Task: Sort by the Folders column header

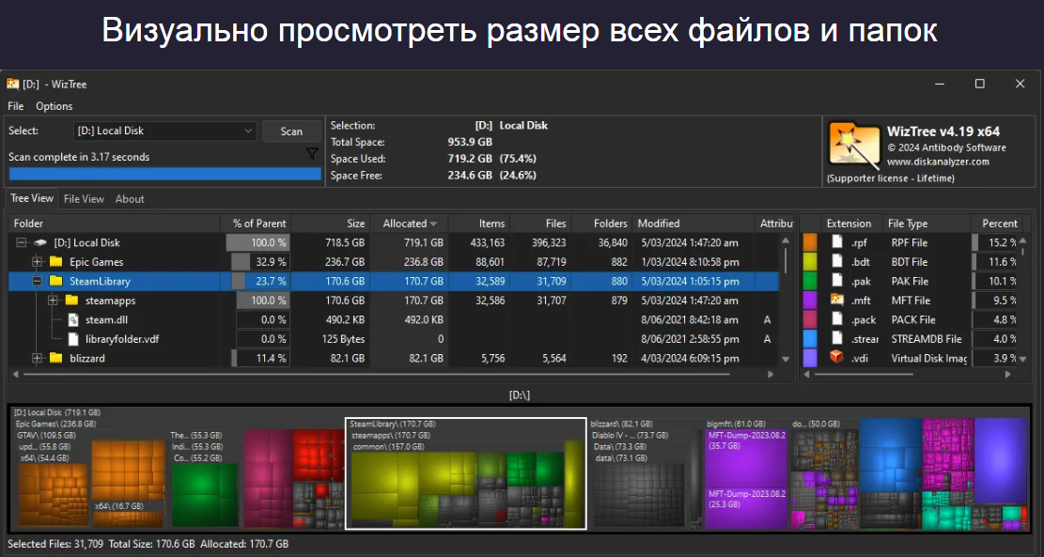Action: tap(602, 224)
